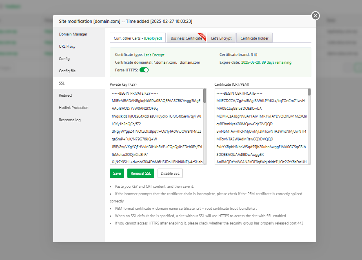Open the Redirect settings
Screen dimensions: 362x260
pyautogui.click(x=66, y=96)
